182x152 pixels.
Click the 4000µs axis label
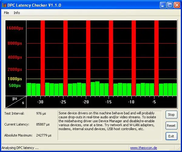tap(15, 57)
